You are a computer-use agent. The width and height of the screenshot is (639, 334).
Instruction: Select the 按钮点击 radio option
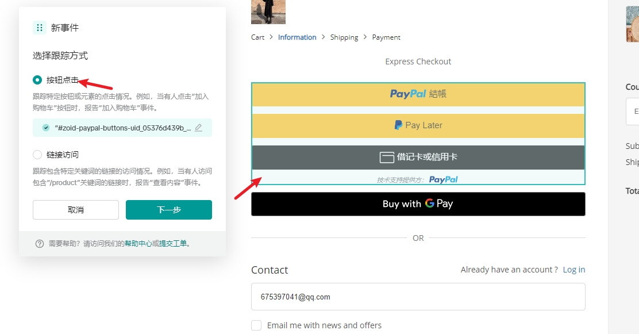37,80
